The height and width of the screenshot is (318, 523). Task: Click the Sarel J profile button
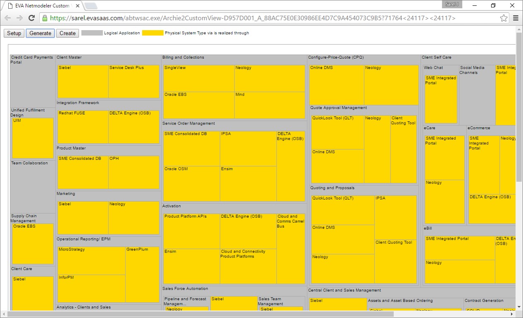pos(452,5)
